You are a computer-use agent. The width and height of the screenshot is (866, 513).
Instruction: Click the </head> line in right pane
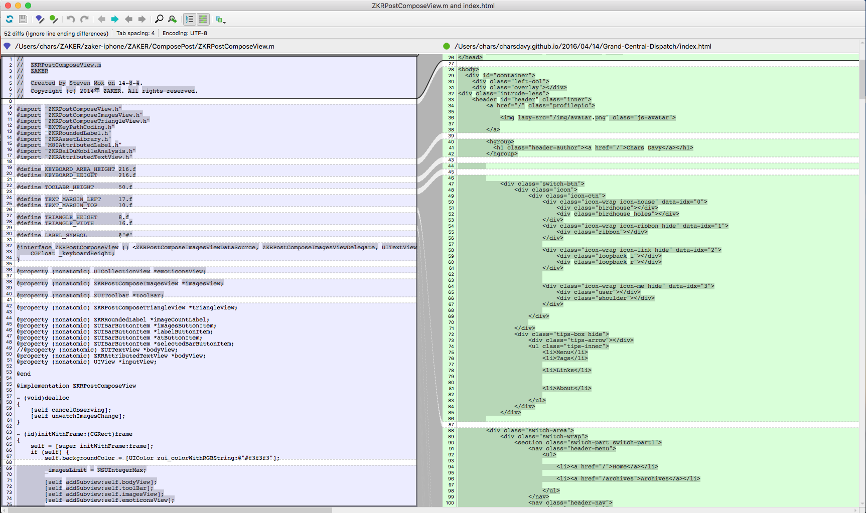click(x=470, y=58)
